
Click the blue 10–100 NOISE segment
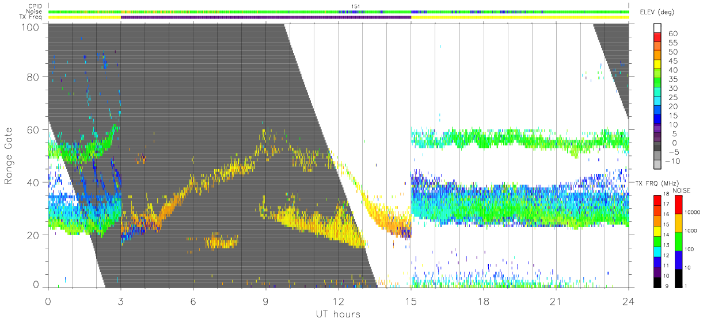[680, 260]
